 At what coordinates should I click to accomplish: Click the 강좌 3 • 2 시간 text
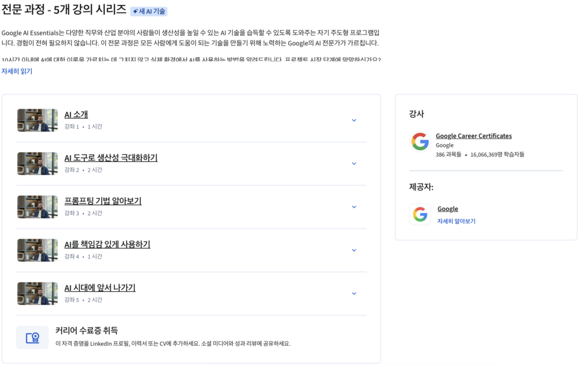pyautogui.click(x=83, y=213)
